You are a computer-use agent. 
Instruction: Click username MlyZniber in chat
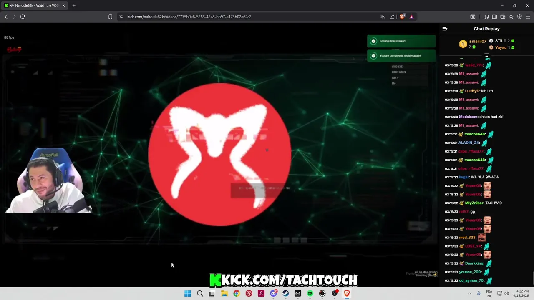point(474,203)
